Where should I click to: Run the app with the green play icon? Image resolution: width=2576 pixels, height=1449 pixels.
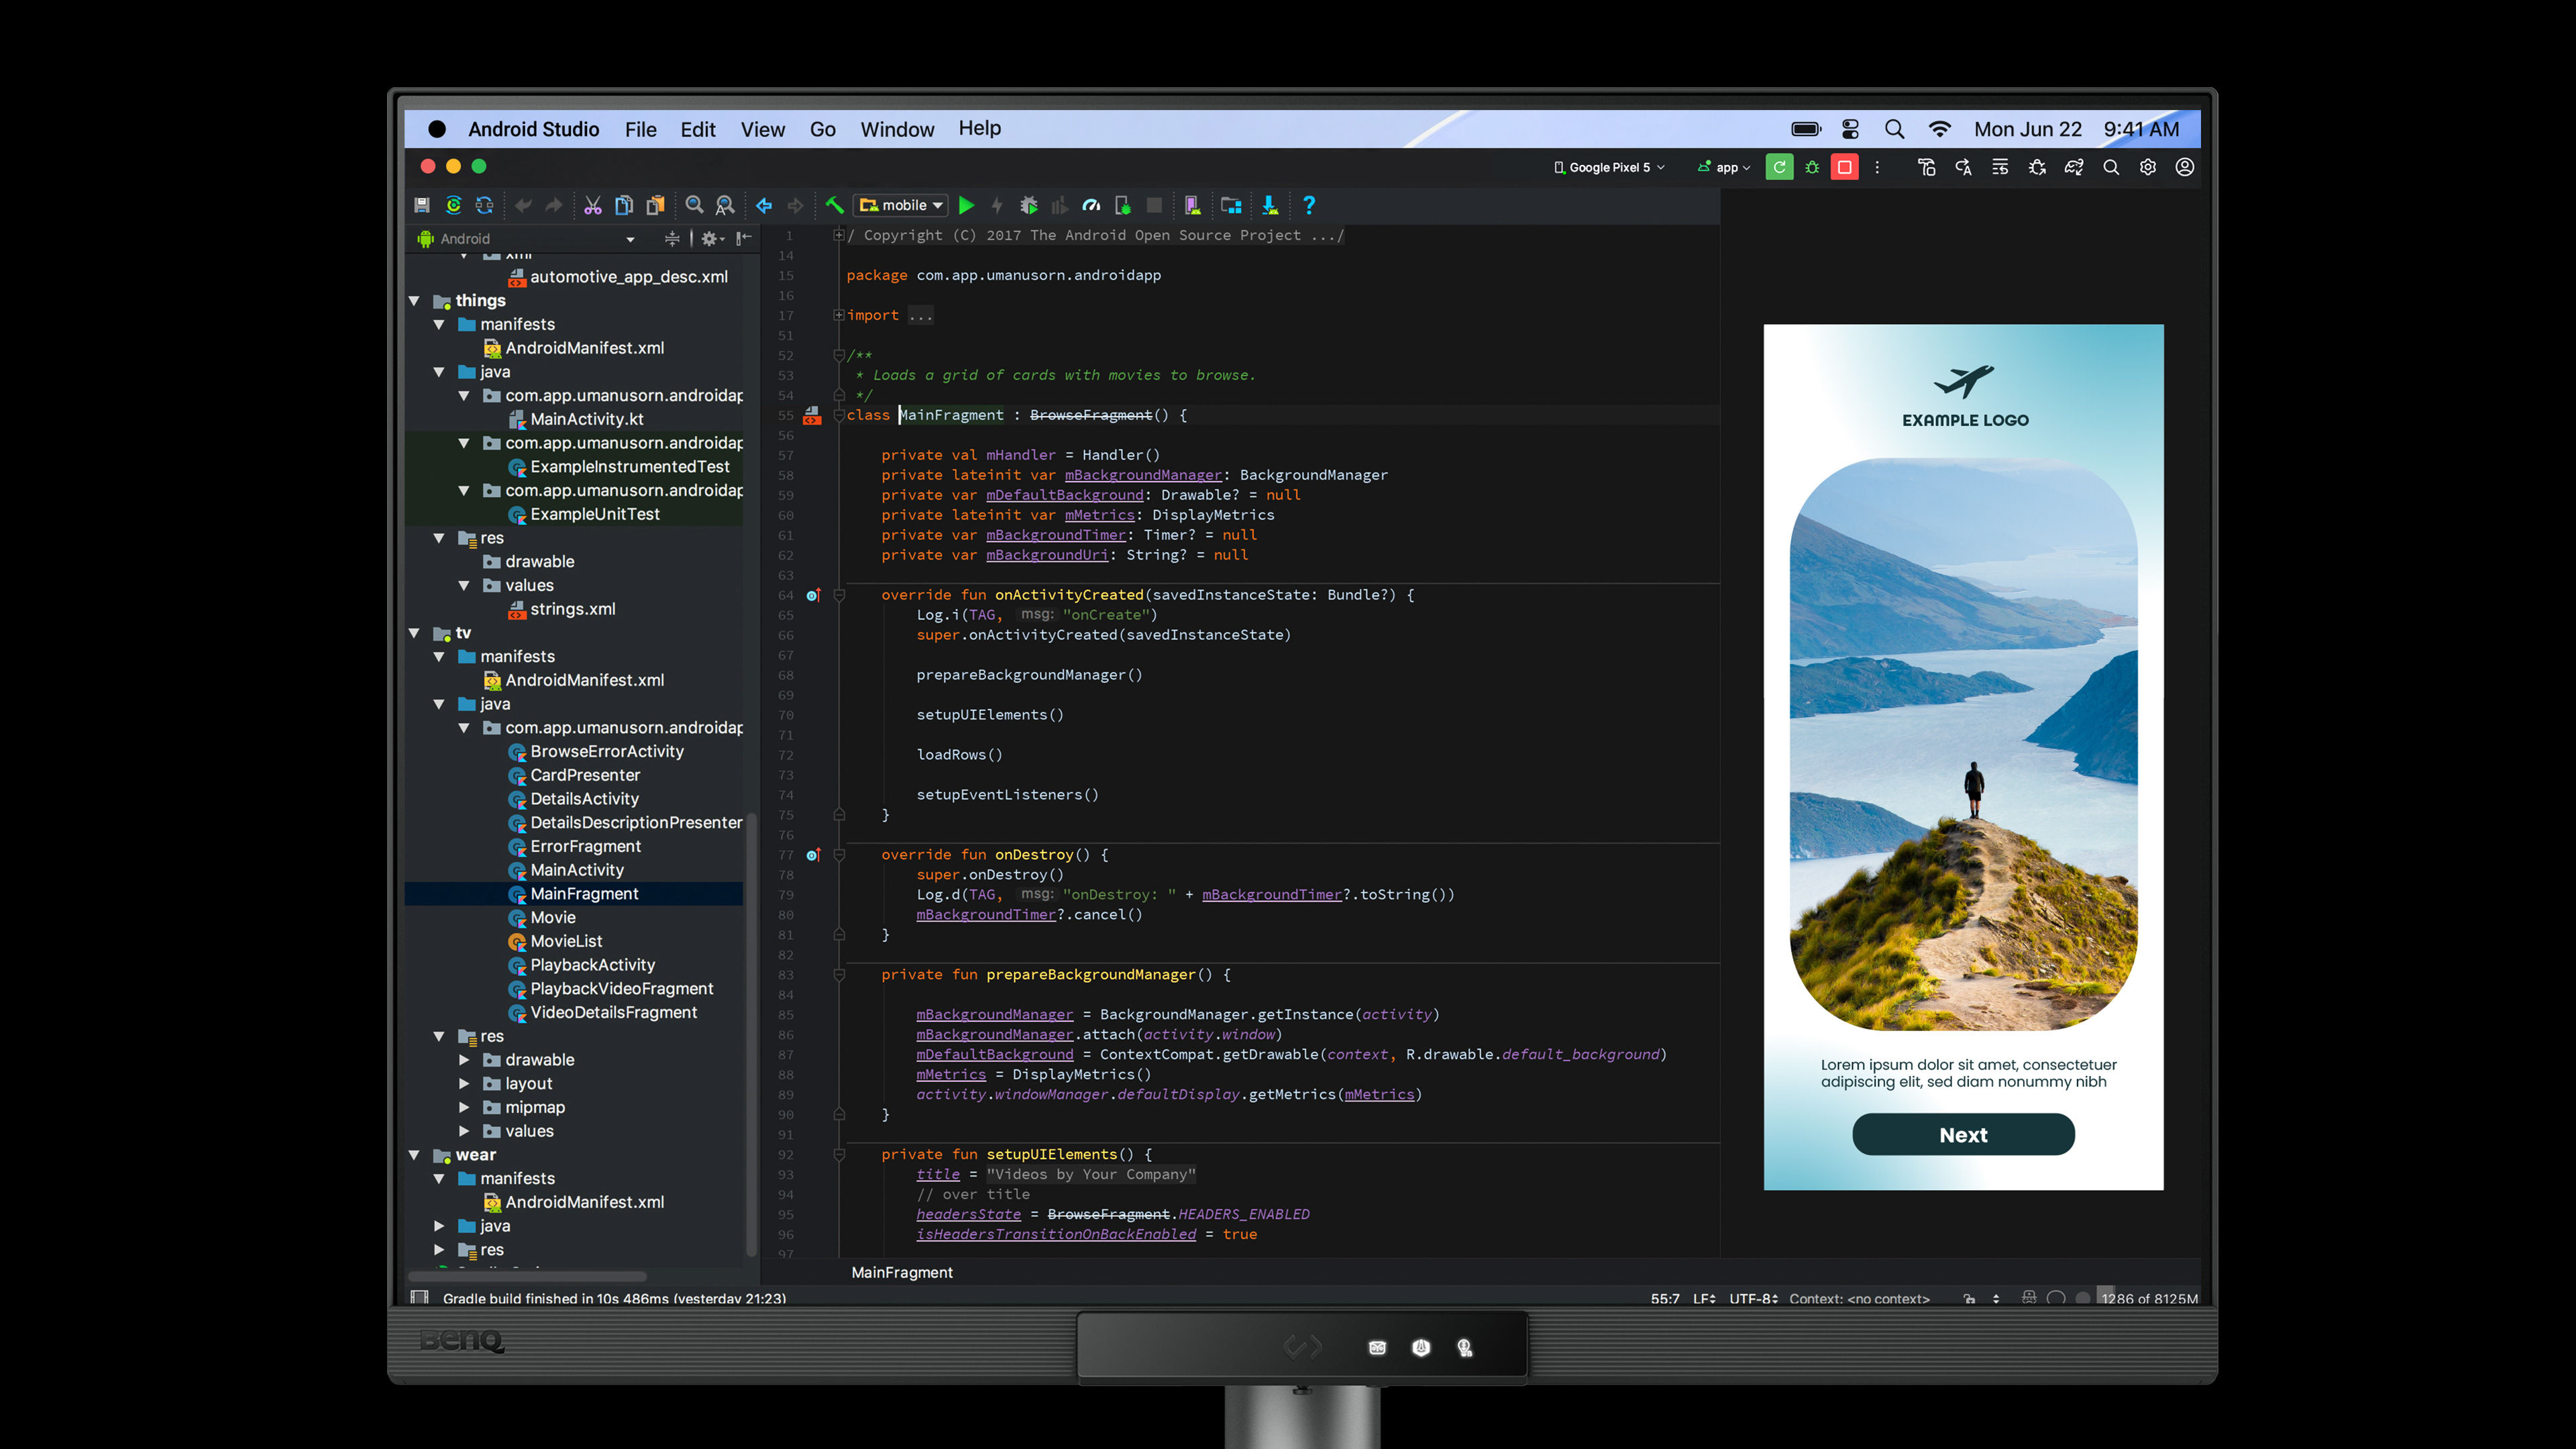coord(966,205)
